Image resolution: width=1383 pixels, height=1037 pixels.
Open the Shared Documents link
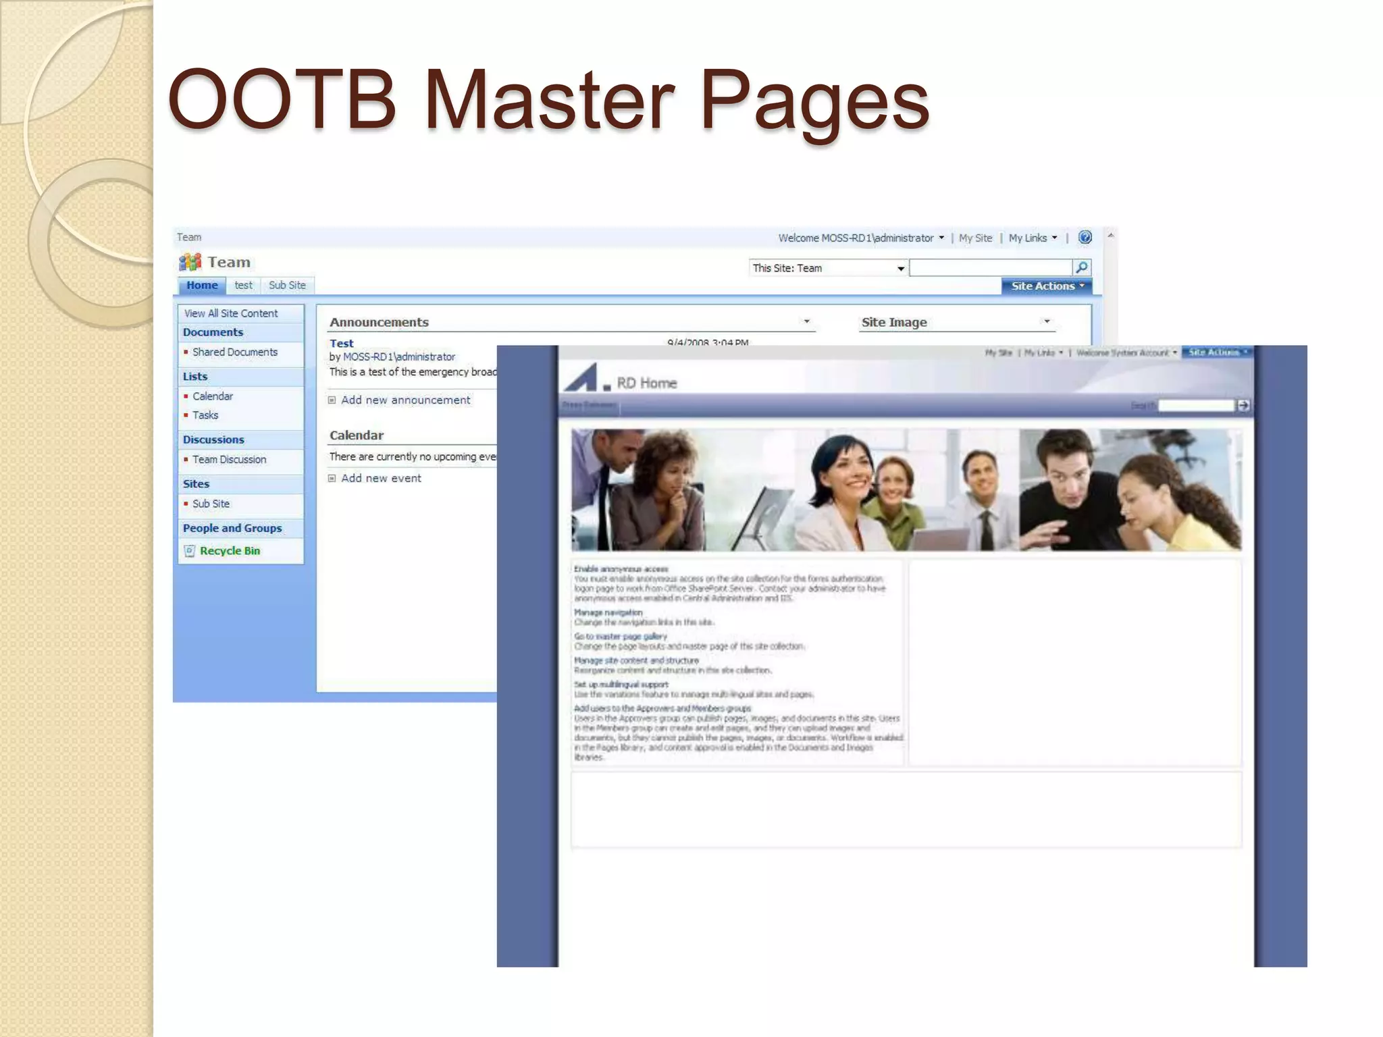click(x=235, y=352)
